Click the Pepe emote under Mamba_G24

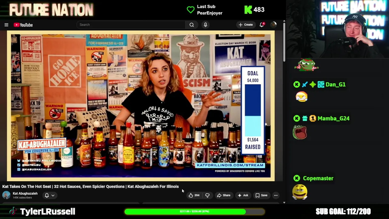pyautogui.click(x=300, y=132)
